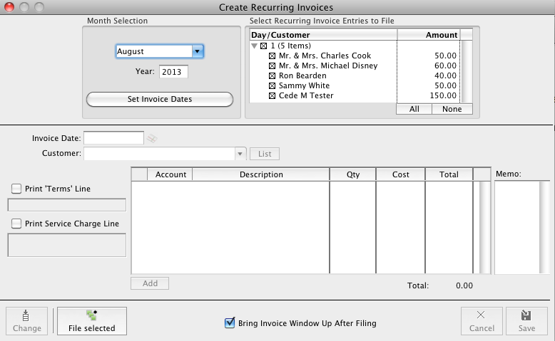Click the All button under entries list
The width and height of the screenshot is (555, 341).
[x=414, y=109]
